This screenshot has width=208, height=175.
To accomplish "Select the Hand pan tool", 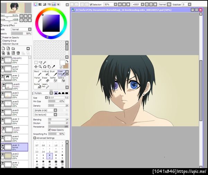I will pyautogui.click(x=49, y=67).
